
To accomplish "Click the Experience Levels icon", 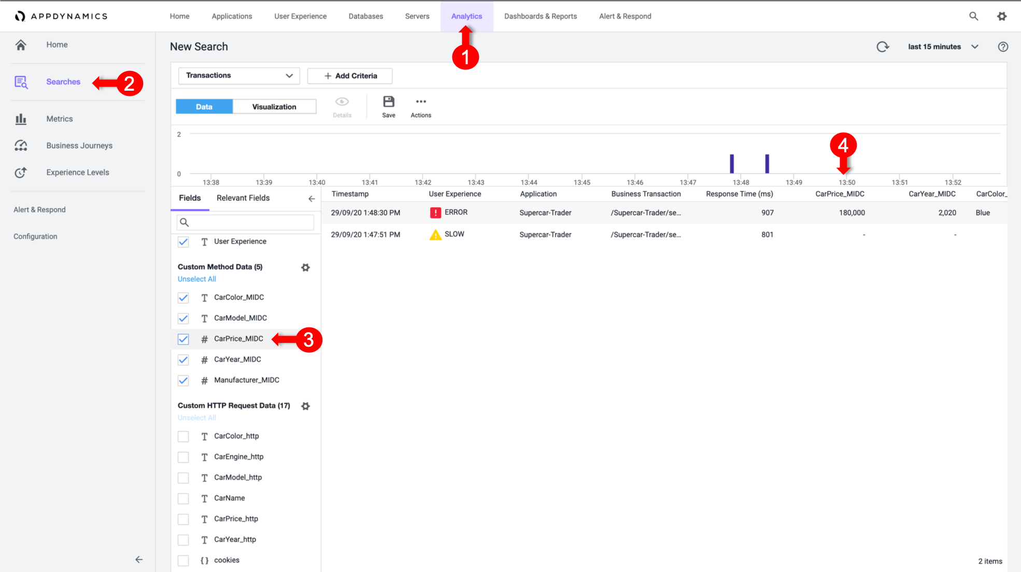I will (x=21, y=173).
